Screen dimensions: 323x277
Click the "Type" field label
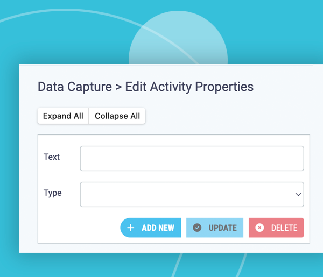[53, 193]
